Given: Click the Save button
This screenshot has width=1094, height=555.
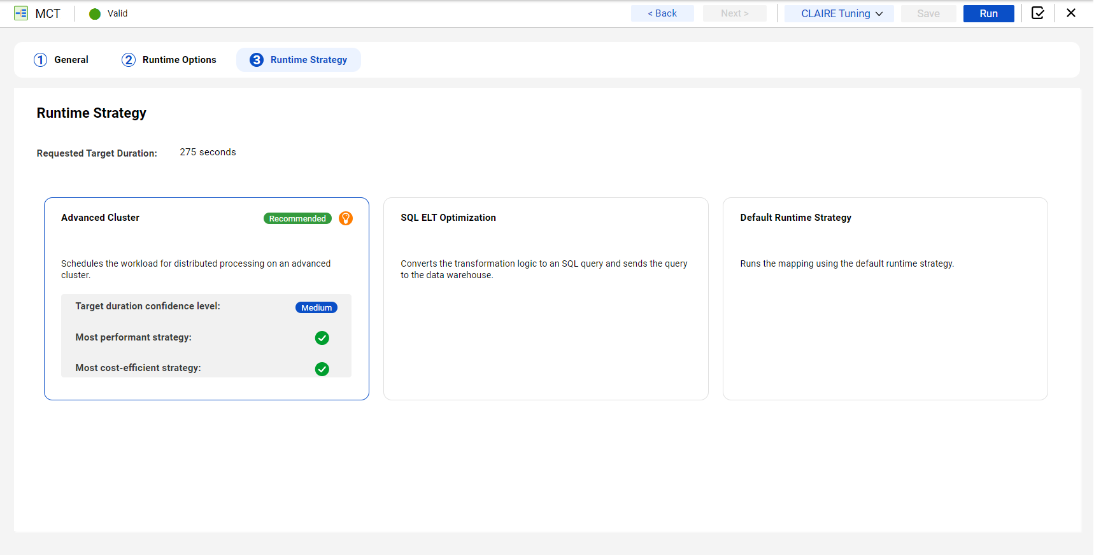Looking at the screenshot, I should pyautogui.click(x=928, y=13).
